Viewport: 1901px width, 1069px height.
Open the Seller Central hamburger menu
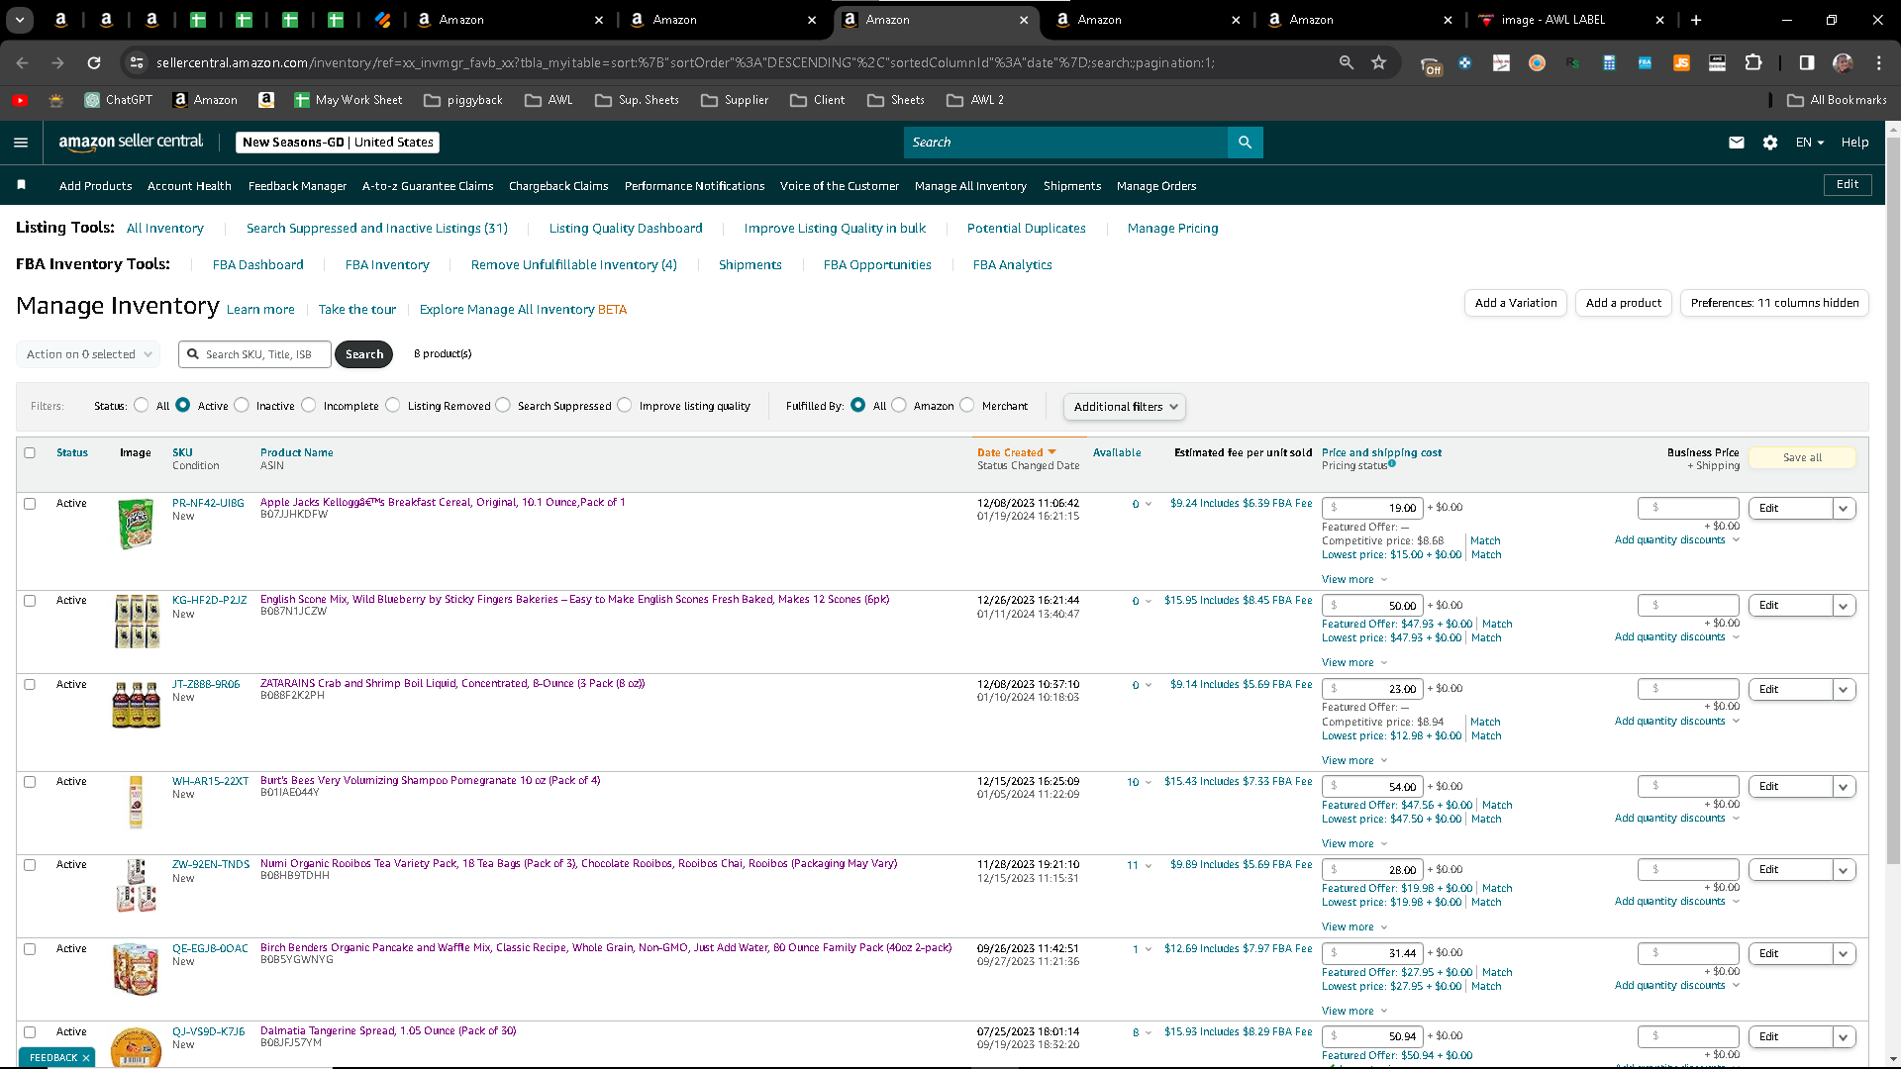point(21,143)
